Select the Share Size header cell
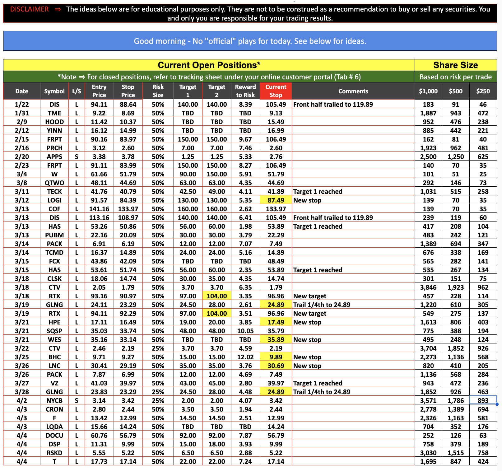 pyautogui.click(x=455, y=65)
